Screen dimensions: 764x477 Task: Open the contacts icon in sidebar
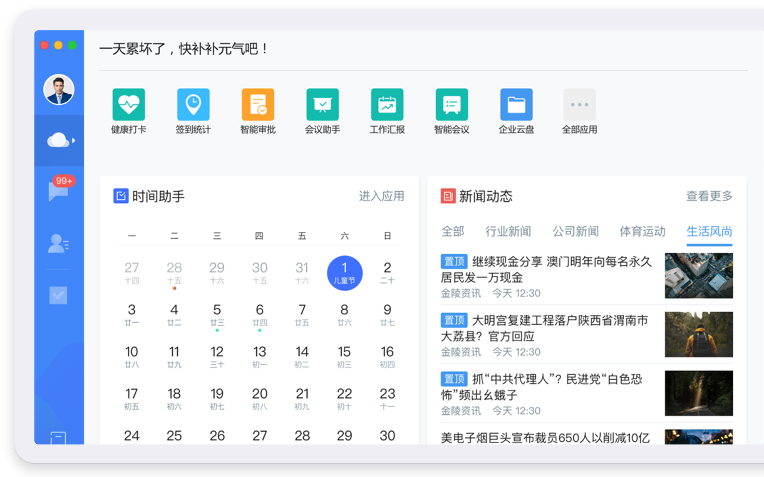tap(59, 244)
